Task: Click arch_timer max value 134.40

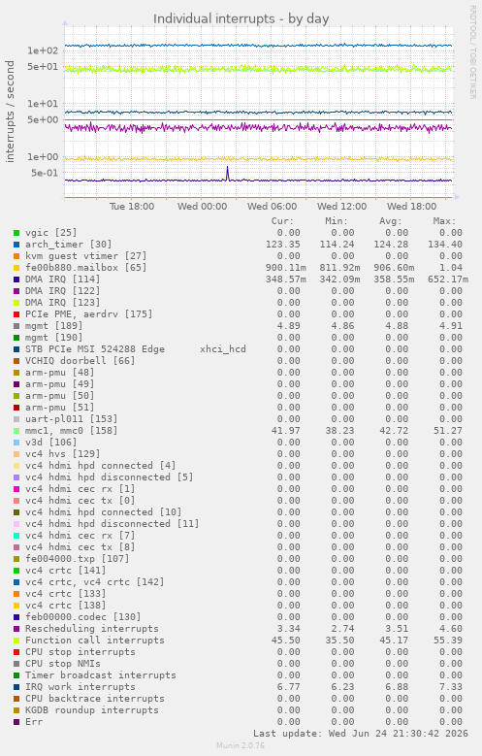Action: (445, 245)
